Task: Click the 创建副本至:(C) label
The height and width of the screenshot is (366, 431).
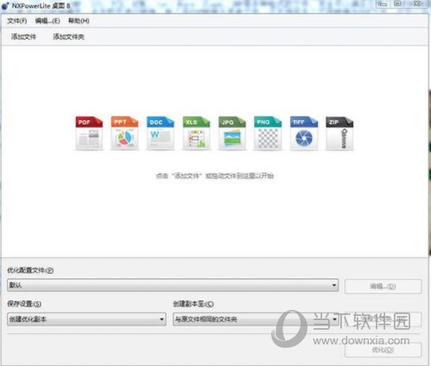Action: tap(193, 304)
